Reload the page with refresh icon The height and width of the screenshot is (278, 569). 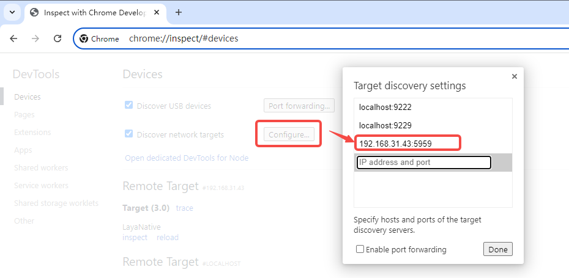coord(58,38)
